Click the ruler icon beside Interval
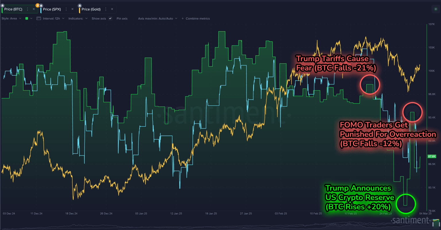441x230 pixels. (39, 18)
